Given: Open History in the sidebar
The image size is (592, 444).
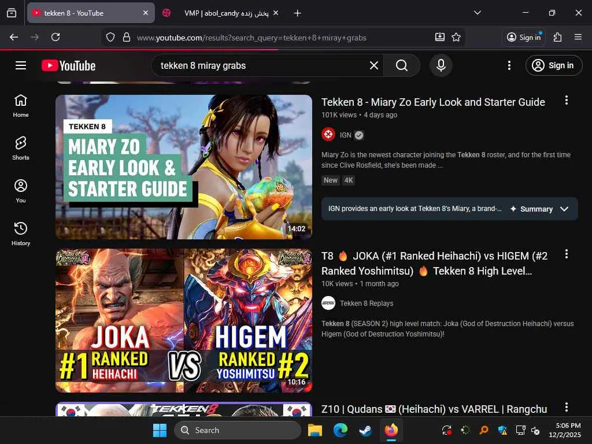Looking at the screenshot, I should click(x=21, y=234).
